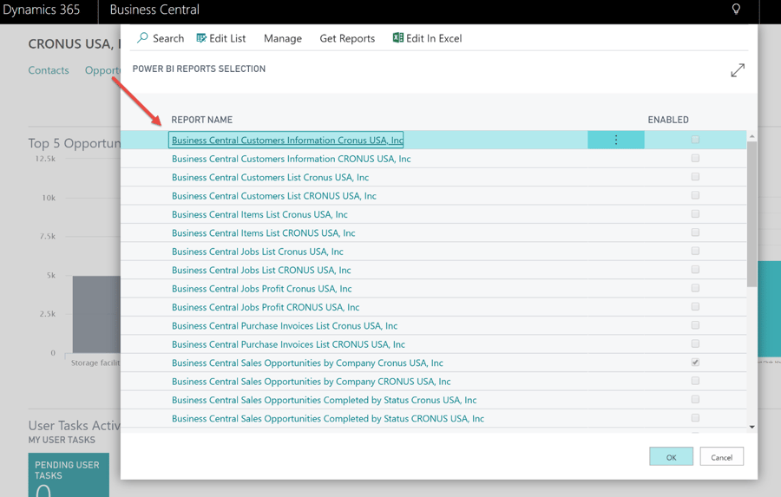Open the Manage menu
This screenshot has width=781, height=497.
[x=282, y=38]
